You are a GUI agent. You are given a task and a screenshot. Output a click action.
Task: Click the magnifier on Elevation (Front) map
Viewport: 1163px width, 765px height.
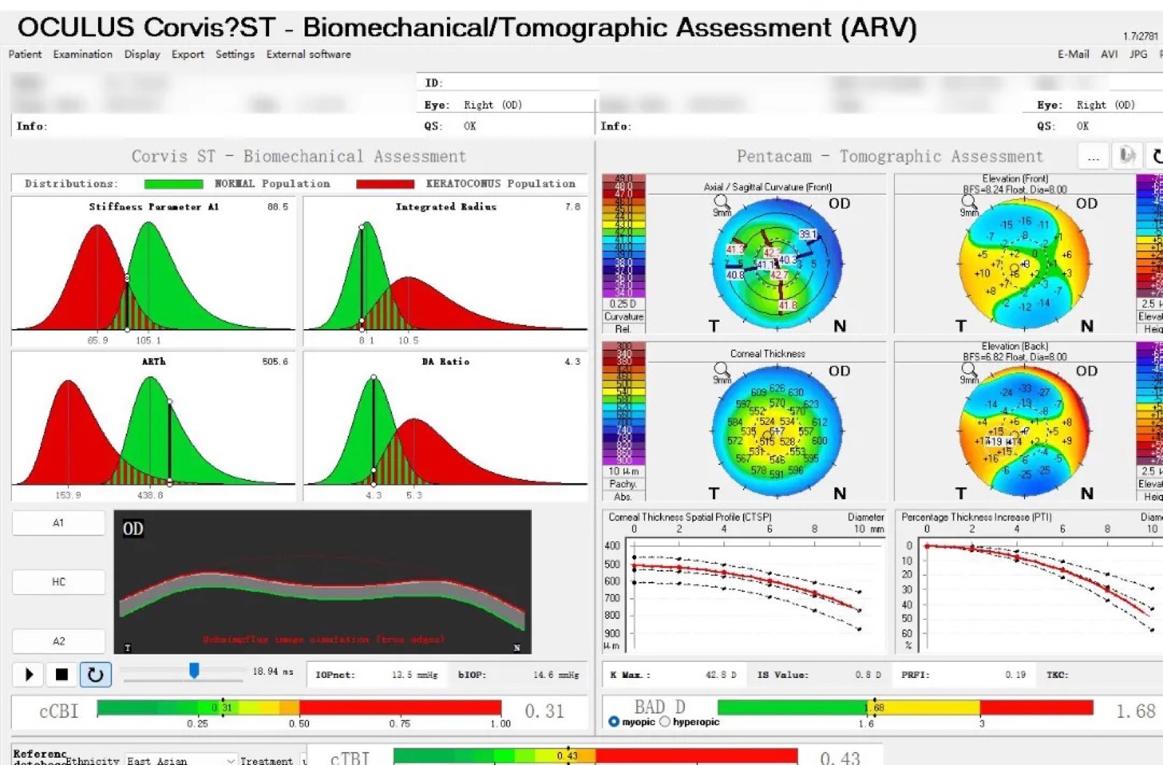(x=969, y=201)
